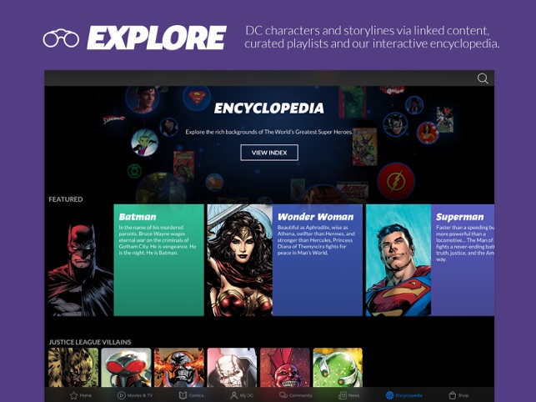The width and height of the screenshot is (536, 402).
Task: Open the My DC profile tab
Action: pos(242,395)
